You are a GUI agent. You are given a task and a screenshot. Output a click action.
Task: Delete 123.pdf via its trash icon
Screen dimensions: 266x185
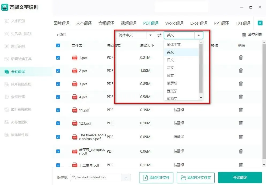pyautogui.click(x=241, y=123)
